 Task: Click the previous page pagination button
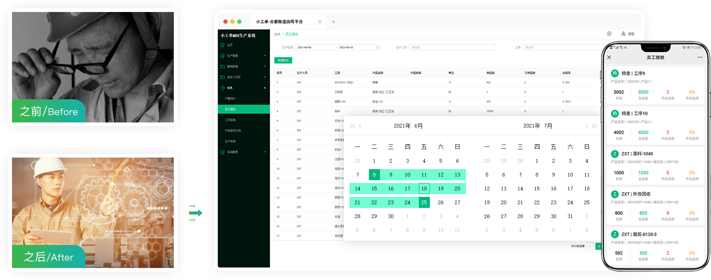tap(590, 246)
